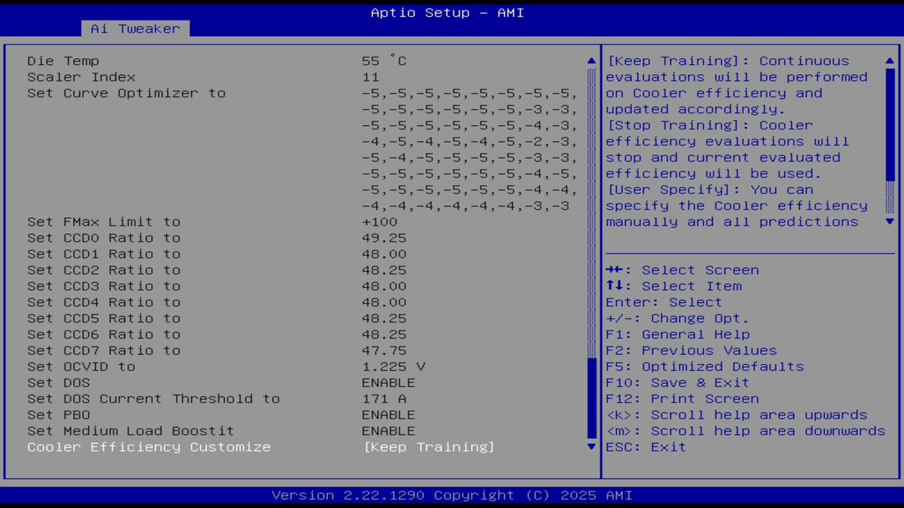
Task: Click the down arrow on the options list
Action: (x=590, y=447)
